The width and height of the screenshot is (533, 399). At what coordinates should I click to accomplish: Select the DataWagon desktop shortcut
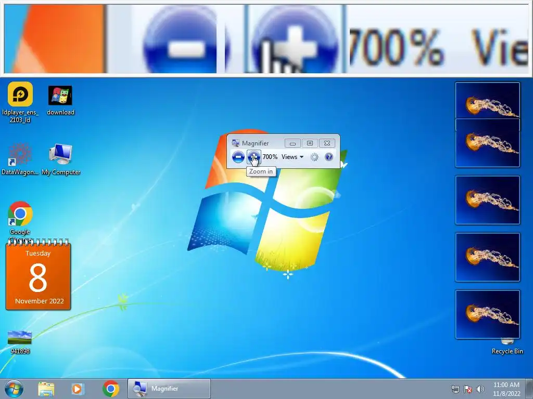(x=20, y=159)
